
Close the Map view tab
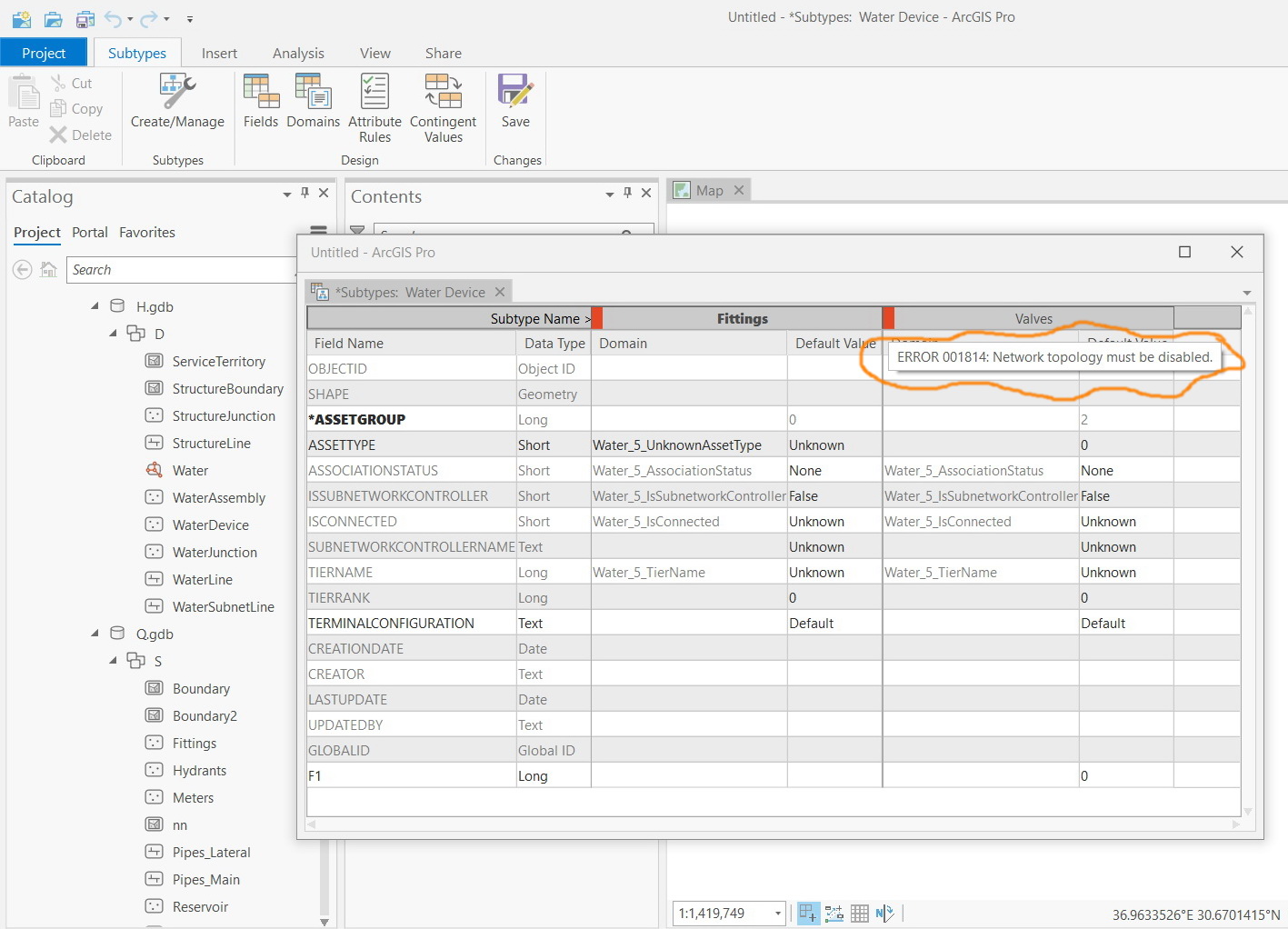click(739, 190)
